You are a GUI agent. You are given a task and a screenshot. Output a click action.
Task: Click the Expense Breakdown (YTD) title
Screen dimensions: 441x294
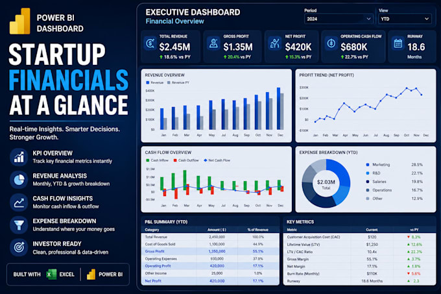(328, 153)
